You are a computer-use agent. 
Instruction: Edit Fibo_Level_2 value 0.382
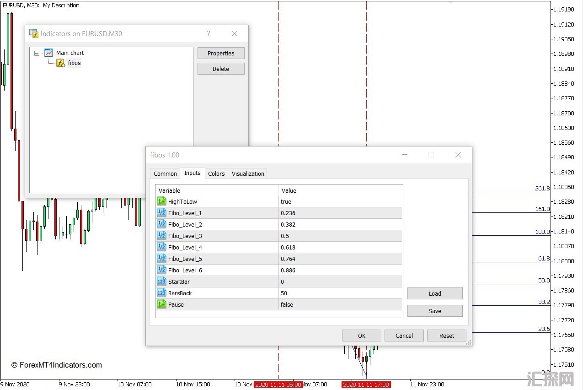point(340,224)
